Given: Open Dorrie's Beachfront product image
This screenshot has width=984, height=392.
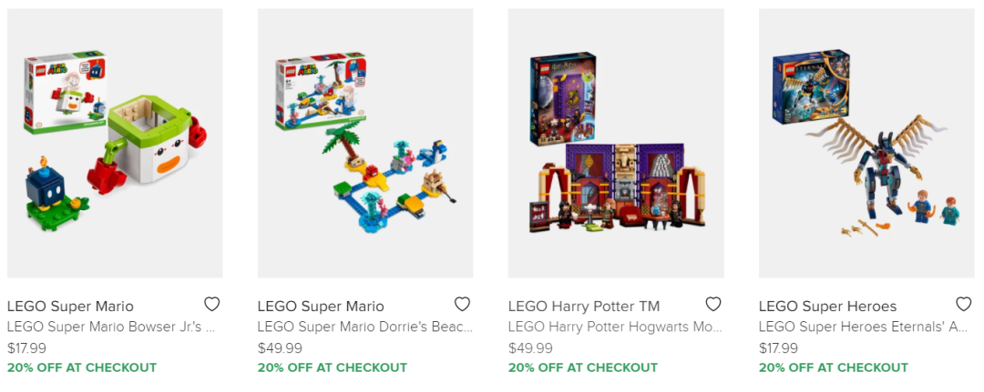Looking at the screenshot, I should point(365,144).
